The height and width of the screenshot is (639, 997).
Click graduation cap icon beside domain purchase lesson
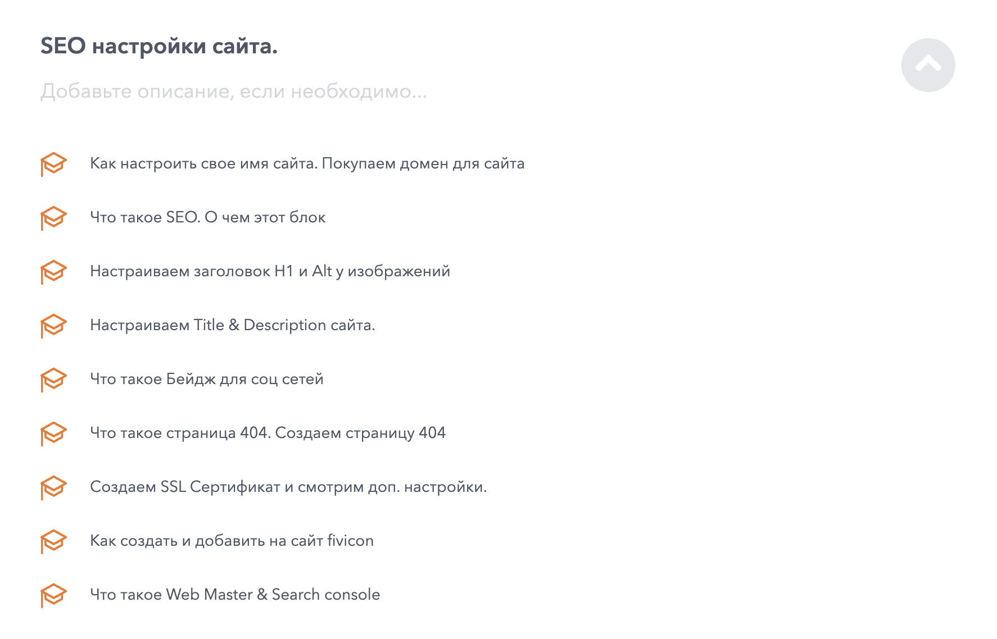click(53, 164)
